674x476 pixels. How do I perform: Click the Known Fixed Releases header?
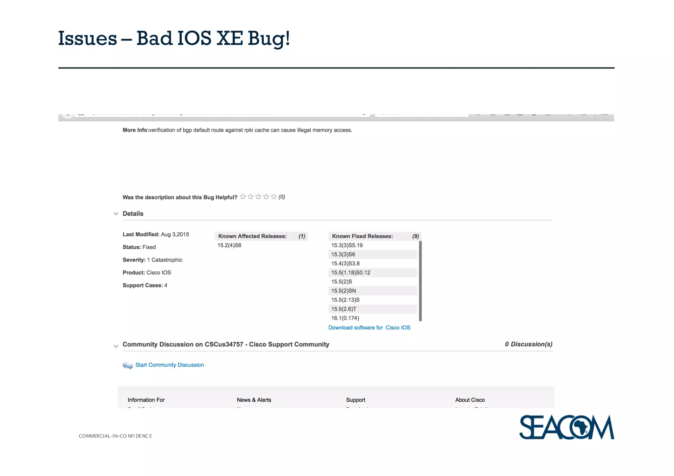(x=375, y=236)
